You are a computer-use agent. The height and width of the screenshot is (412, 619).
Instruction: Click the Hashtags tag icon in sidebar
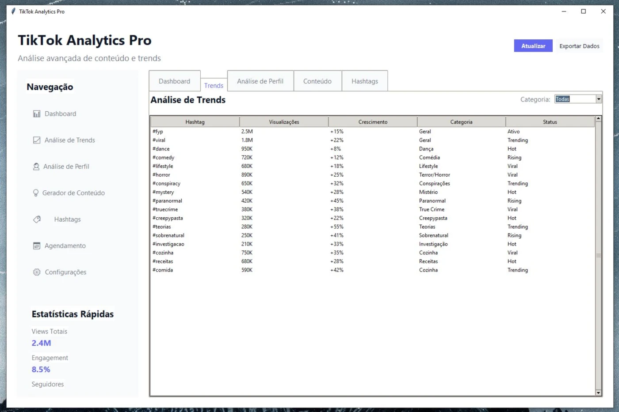click(x=37, y=219)
